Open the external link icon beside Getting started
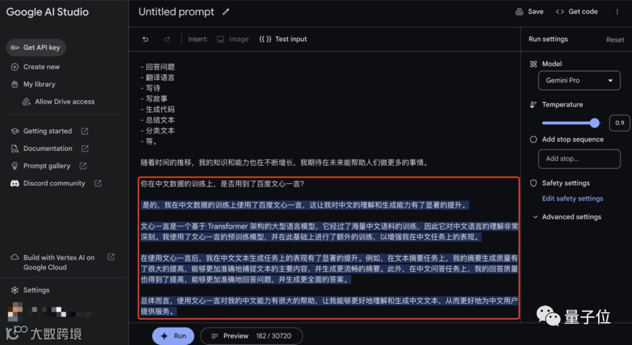This screenshot has width=632, height=345. pyautogui.click(x=85, y=131)
